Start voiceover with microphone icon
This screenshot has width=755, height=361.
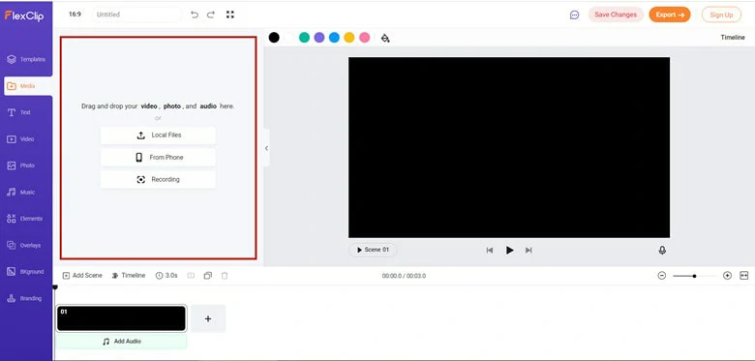[662, 251]
